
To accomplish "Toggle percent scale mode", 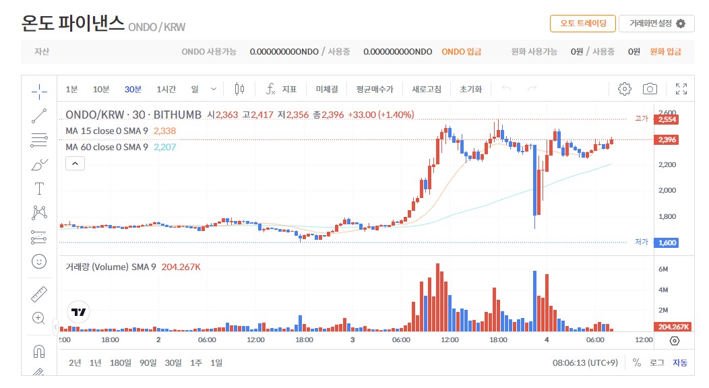I will (x=637, y=362).
